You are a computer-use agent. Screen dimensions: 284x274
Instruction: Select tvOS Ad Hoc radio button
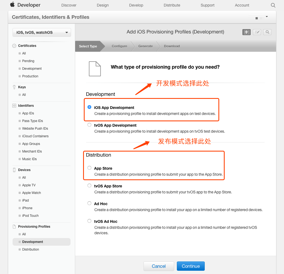[x=89, y=221]
